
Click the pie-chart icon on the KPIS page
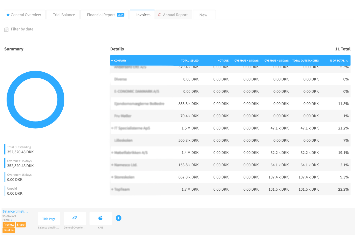pyautogui.click(x=100, y=218)
